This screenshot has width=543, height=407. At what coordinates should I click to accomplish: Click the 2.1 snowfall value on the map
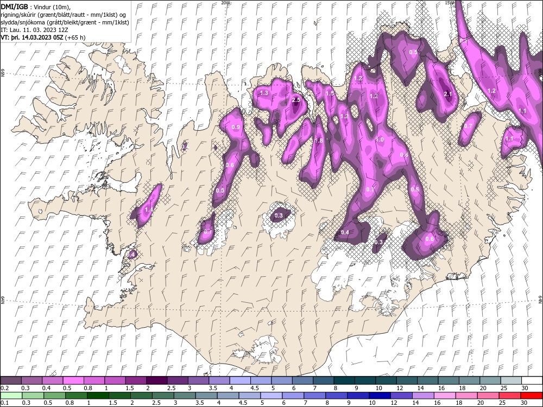(x=448, y=94)
